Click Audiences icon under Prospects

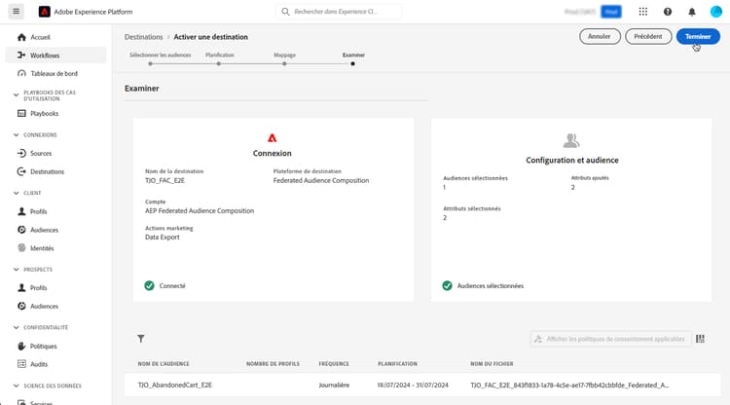pyautogui.click(x=21, y=307)
